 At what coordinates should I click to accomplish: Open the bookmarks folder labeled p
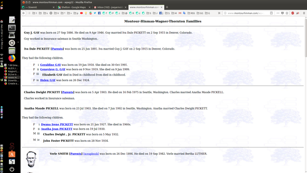(x=76, y=13)
